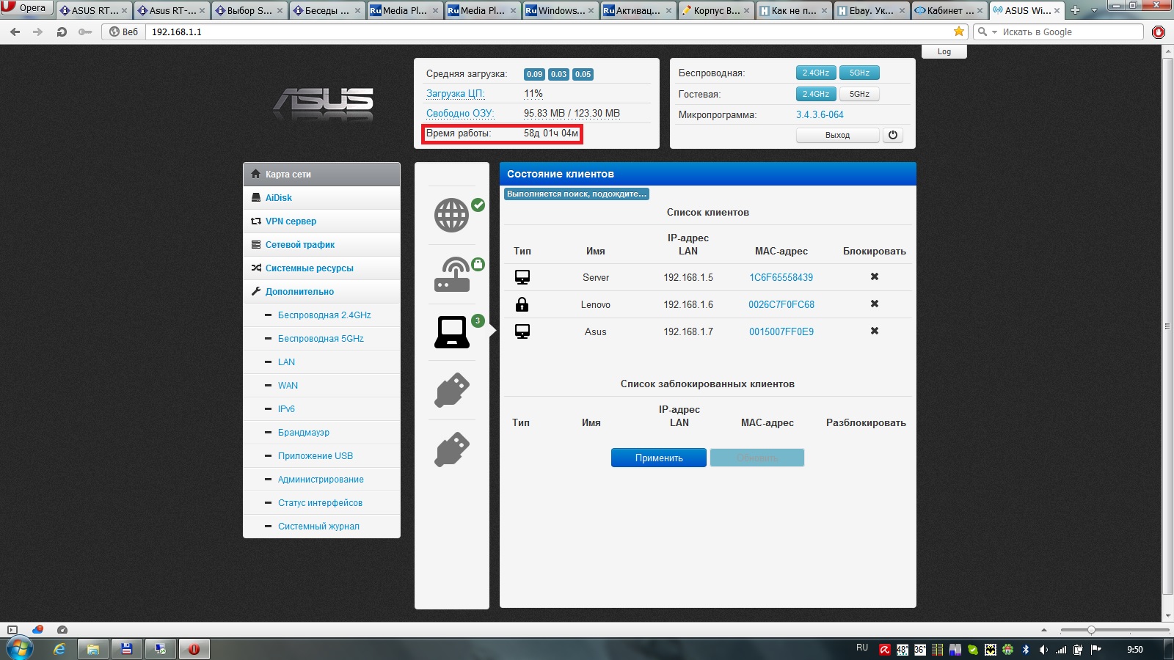Toggle the wireless 2.4GHz radio button
Image resolution: width=1174 pixels, height=660 pixels.
pos(815,73)
